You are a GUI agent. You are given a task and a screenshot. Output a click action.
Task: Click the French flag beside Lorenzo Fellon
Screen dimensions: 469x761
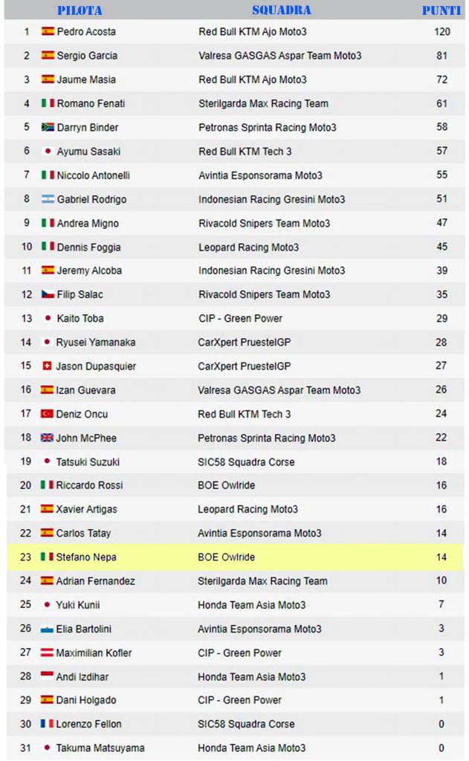(47, 724)
